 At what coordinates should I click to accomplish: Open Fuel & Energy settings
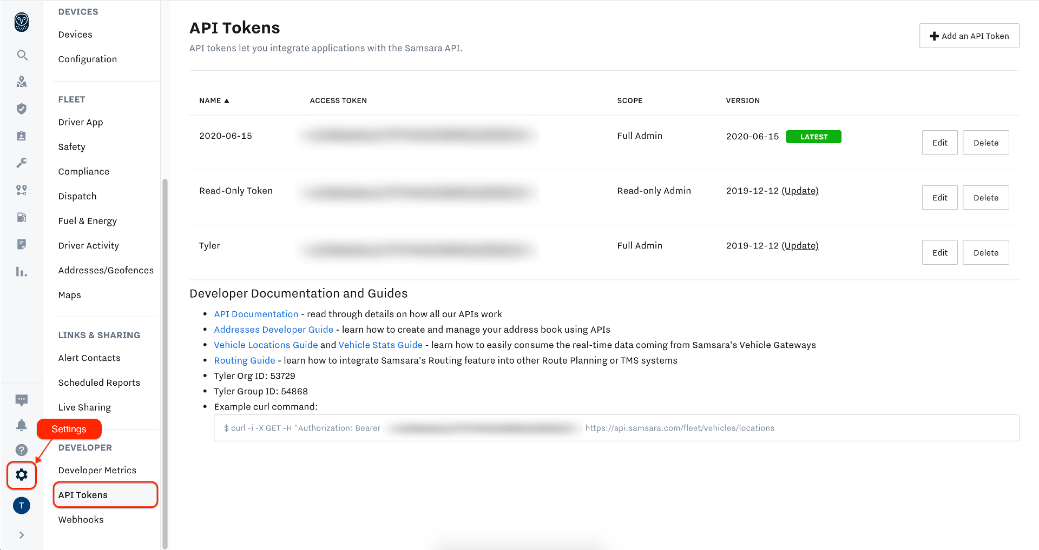tap(88, 221)
